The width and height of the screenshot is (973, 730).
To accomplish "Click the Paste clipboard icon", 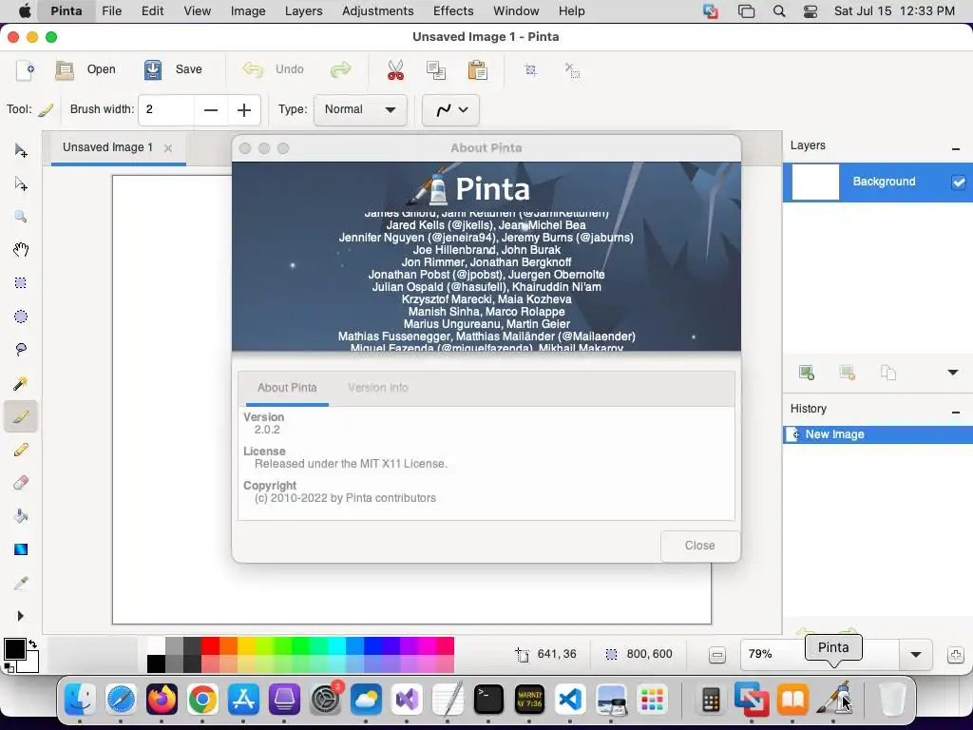I will 477,69.
